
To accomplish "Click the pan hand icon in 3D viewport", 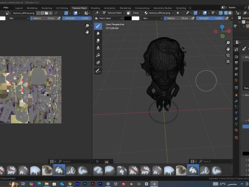I will (x=228, y=49).
